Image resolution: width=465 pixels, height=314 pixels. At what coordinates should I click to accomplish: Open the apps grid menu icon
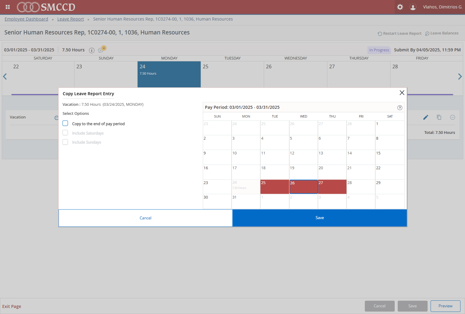pyautogui.click(x=8, y=7)
